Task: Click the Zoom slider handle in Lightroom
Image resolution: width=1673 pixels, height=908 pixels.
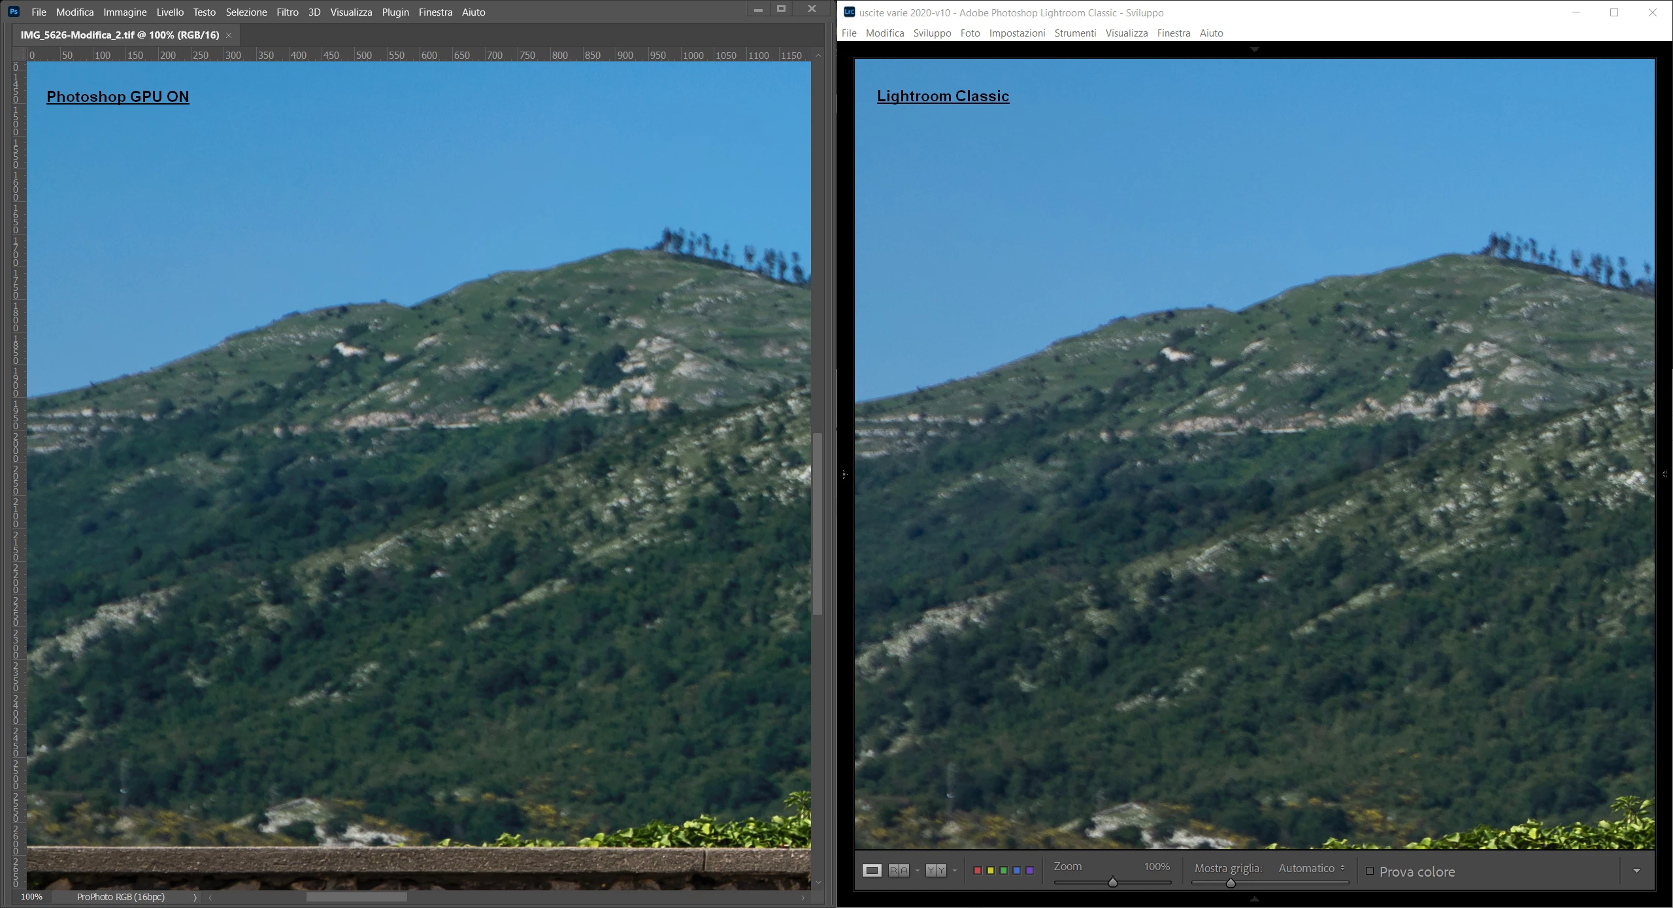Action: coord(1112,883)
